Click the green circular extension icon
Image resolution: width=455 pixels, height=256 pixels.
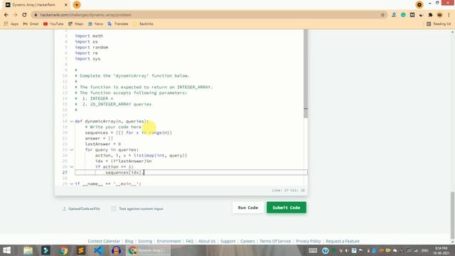point(403,15)
